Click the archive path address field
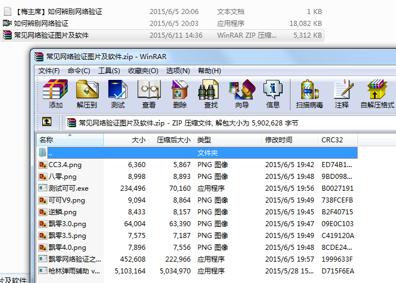Image resolution: width=396 pixels, height=283 pixels. pos(231,123)
